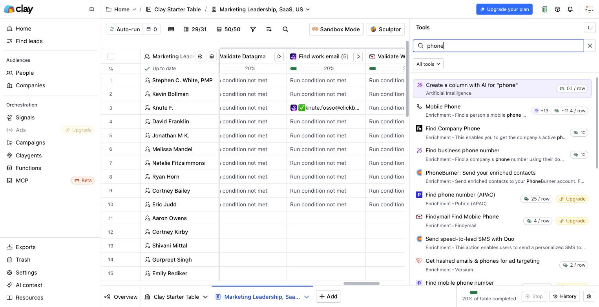
Task: Collapse the left sidebar panel icon
Action: click(91, 9)
